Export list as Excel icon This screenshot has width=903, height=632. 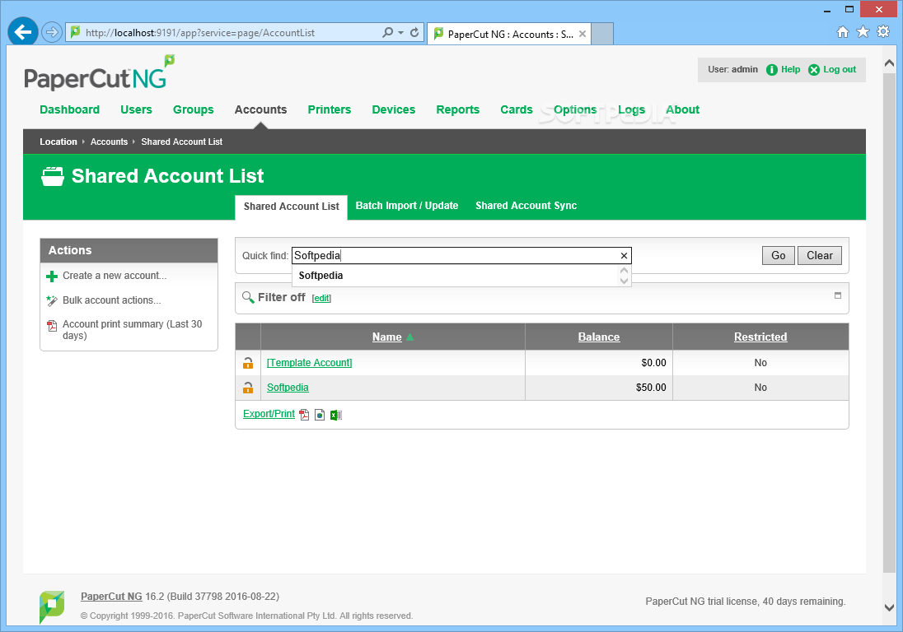point(336,415)
